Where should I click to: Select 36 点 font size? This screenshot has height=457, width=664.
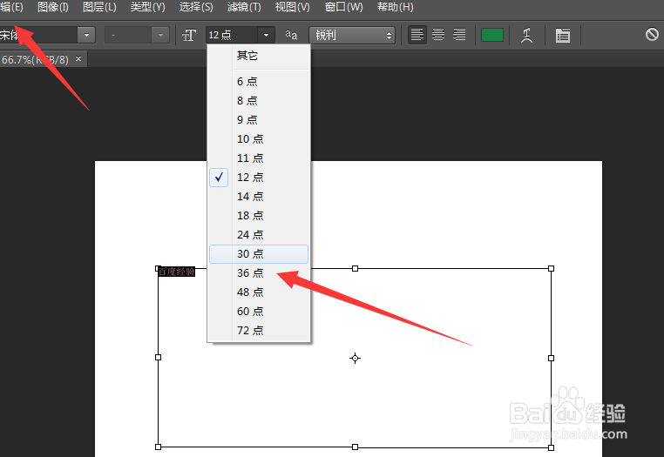(x=259, y=273)
